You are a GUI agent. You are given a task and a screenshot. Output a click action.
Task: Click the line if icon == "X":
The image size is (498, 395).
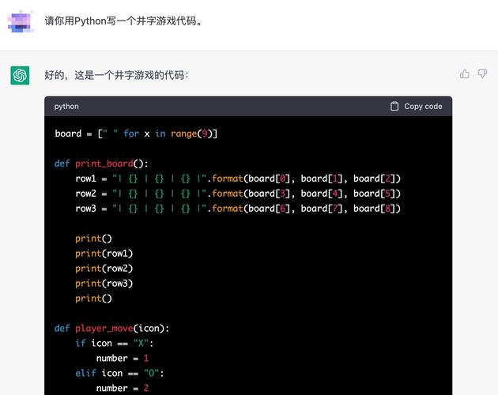click(x=115, y=343)
